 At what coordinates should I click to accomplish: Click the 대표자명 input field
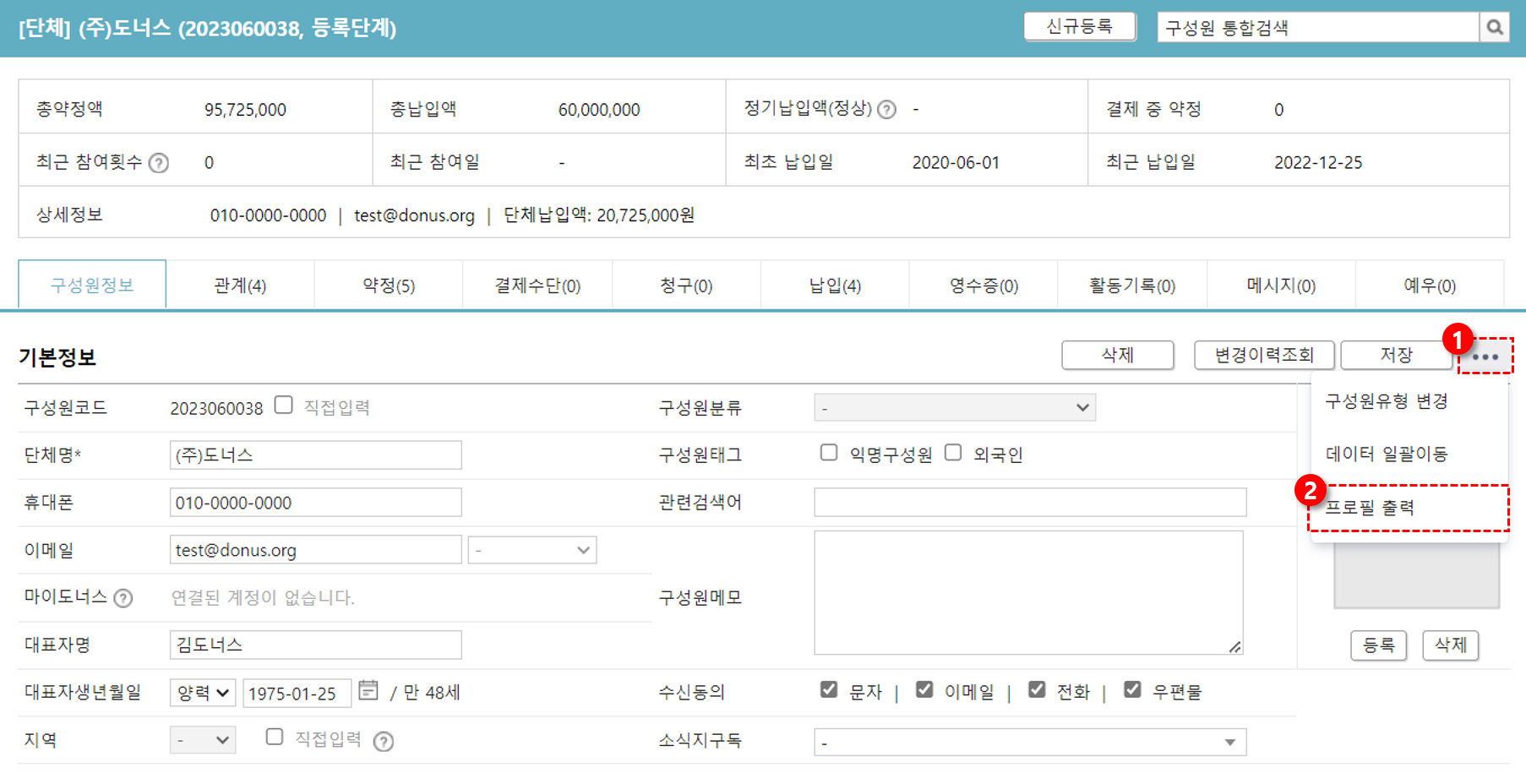pyautogui.click(x=315, y=645)
